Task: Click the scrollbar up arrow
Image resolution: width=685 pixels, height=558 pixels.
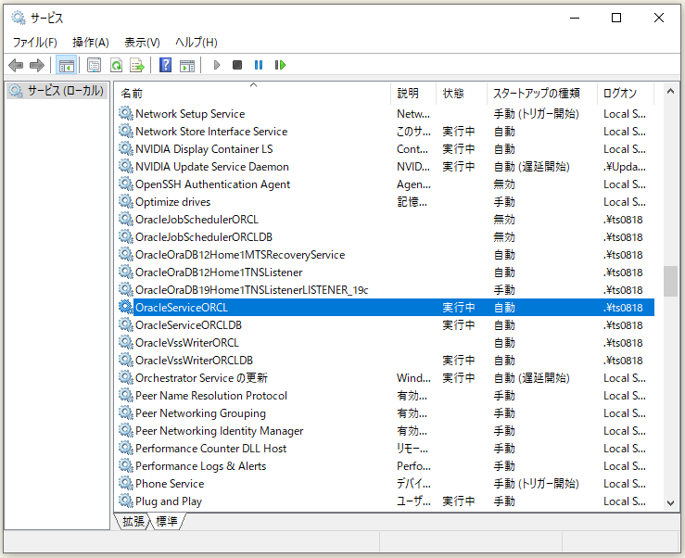Action: coord(670,92)
